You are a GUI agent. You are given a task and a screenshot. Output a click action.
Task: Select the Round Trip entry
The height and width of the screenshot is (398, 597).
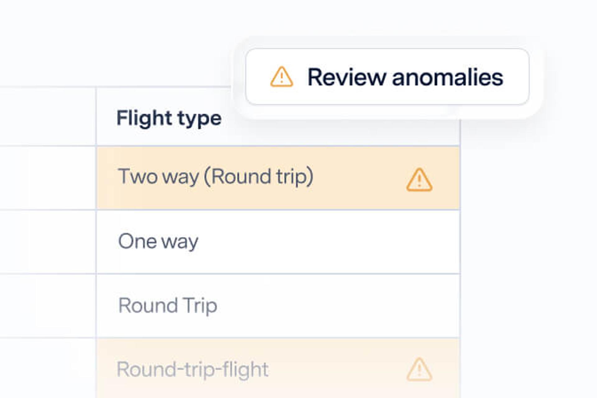tap(168, 306)
